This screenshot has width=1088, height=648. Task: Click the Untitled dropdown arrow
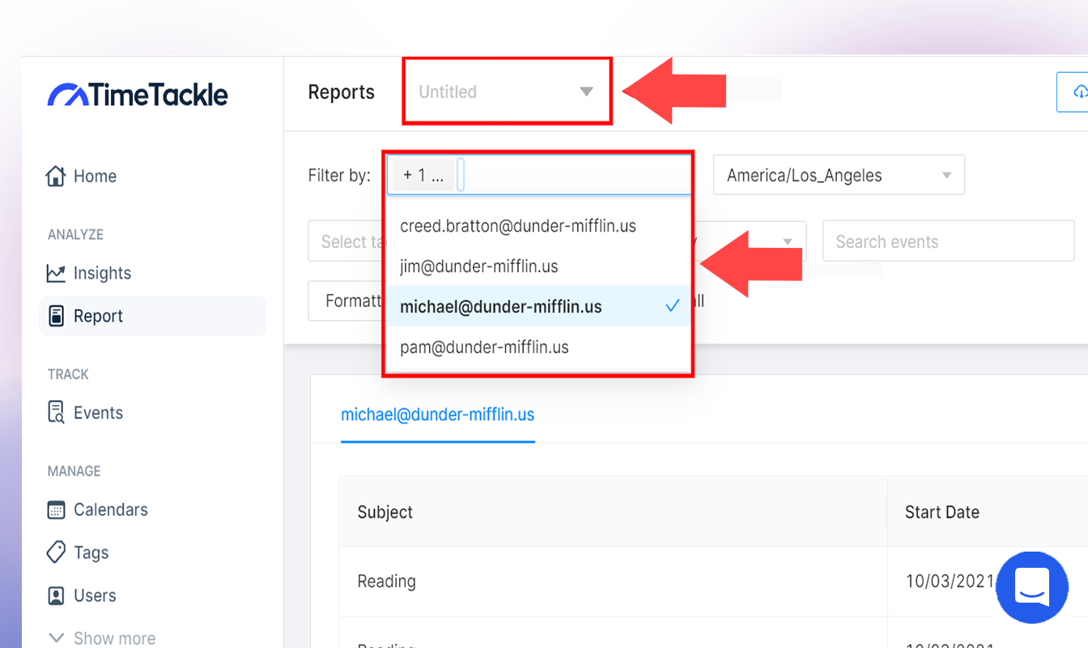(587, 92)
